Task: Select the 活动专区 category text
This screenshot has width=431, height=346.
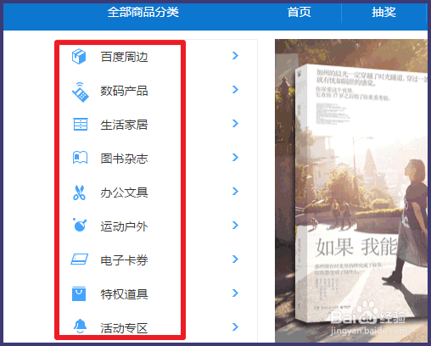Action: [x=124, y=328]
